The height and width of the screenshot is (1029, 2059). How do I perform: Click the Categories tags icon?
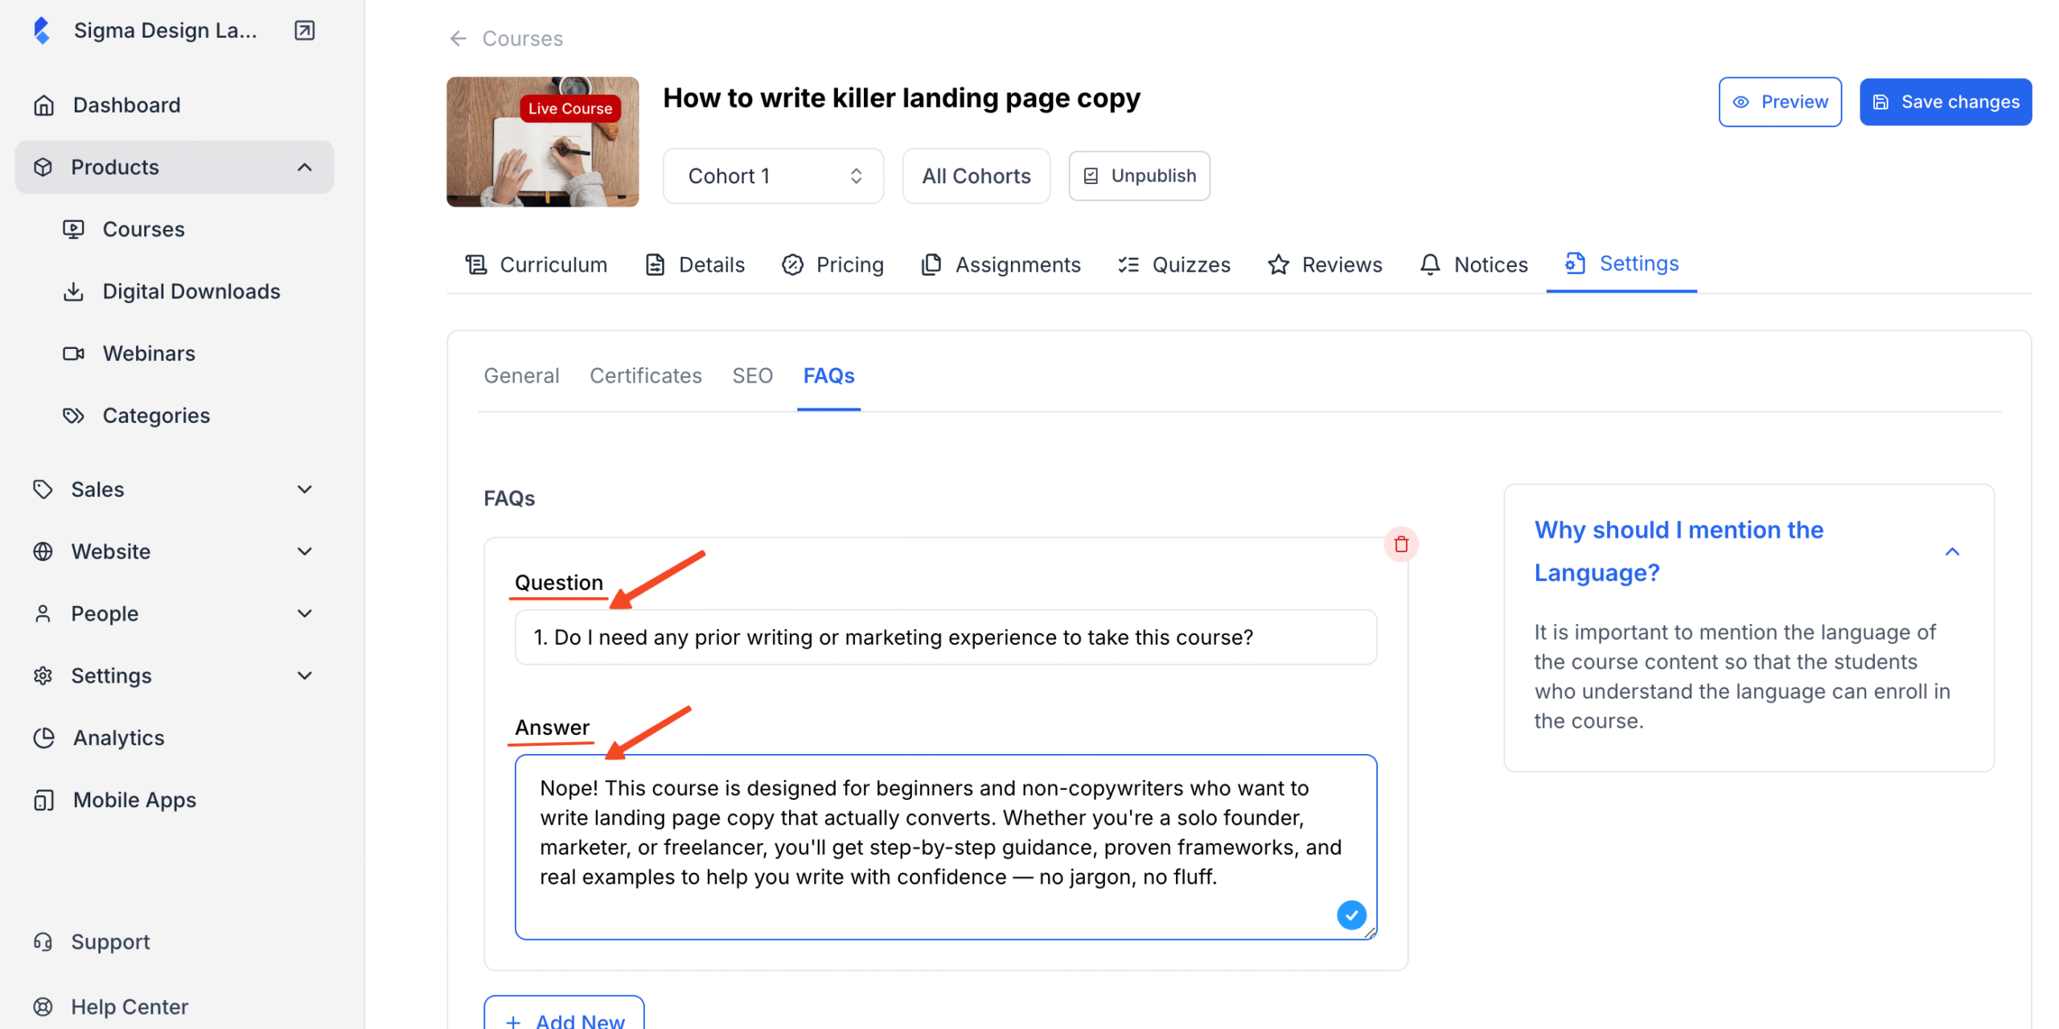[73, 416]
